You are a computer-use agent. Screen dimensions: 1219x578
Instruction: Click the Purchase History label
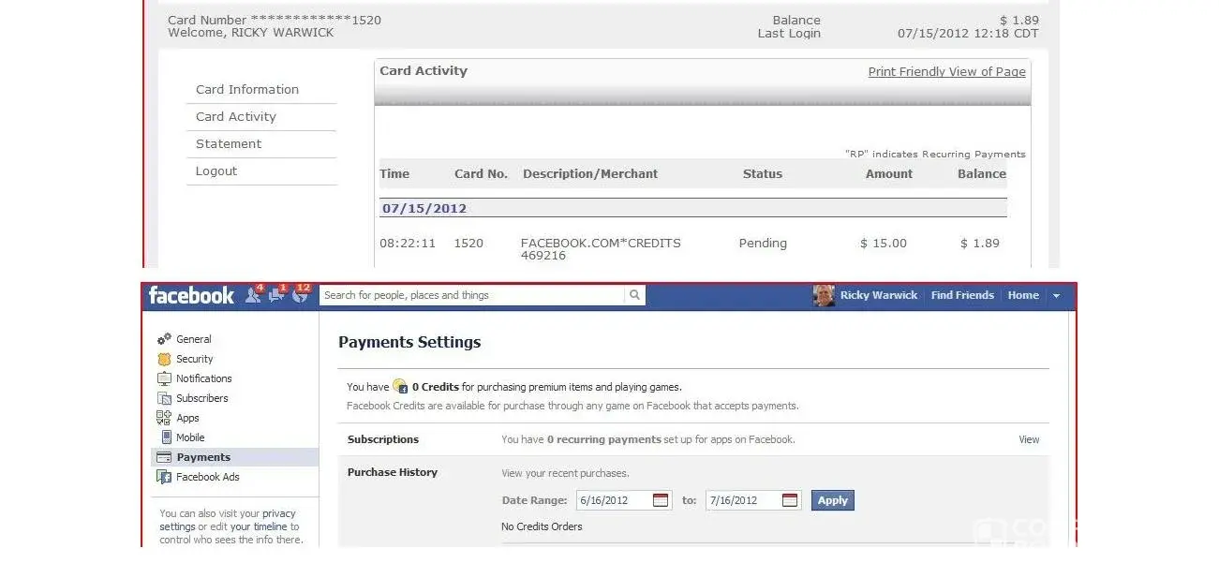(393, 472)
